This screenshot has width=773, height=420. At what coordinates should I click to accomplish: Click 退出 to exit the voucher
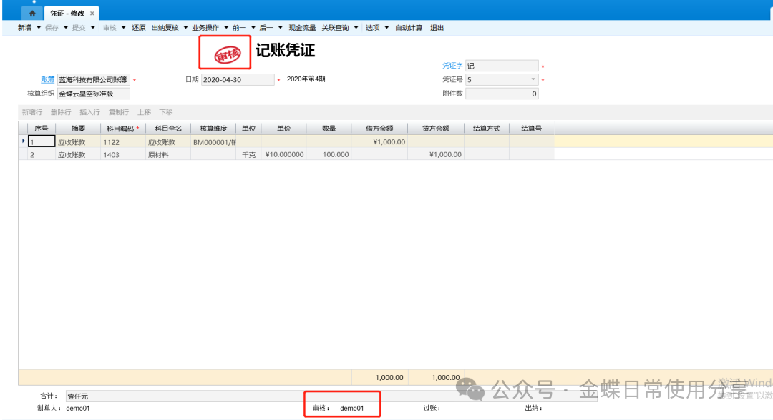coord(437,28)
